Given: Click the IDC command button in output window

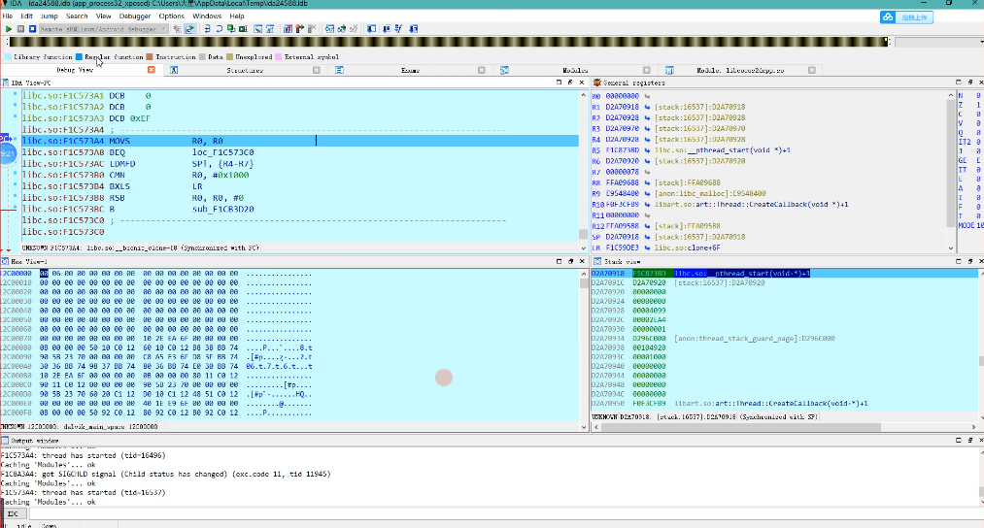Looking at the screenshot, I should [14, 513].
